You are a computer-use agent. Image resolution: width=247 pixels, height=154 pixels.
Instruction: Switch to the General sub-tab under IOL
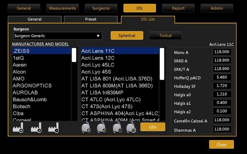pos(35,19)
